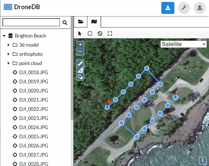The height and width of the screenshot is (166, 209).
Task: Select the pointer selection tool
Action: [80, 34]
